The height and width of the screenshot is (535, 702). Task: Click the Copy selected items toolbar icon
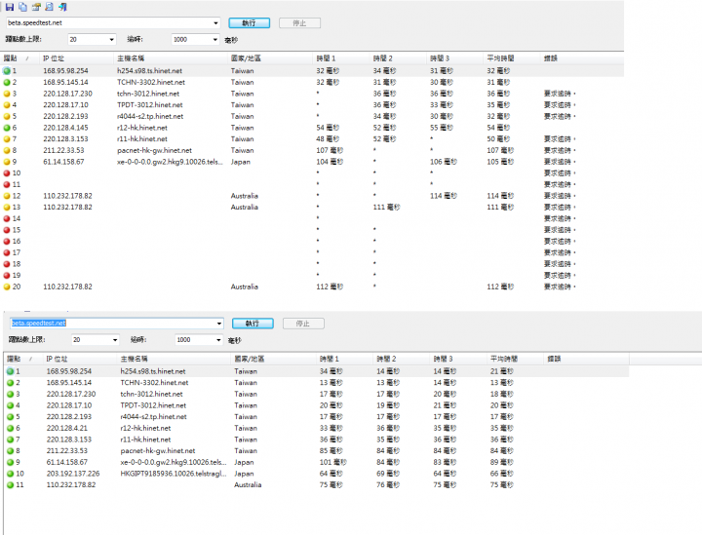coord(22,7)
